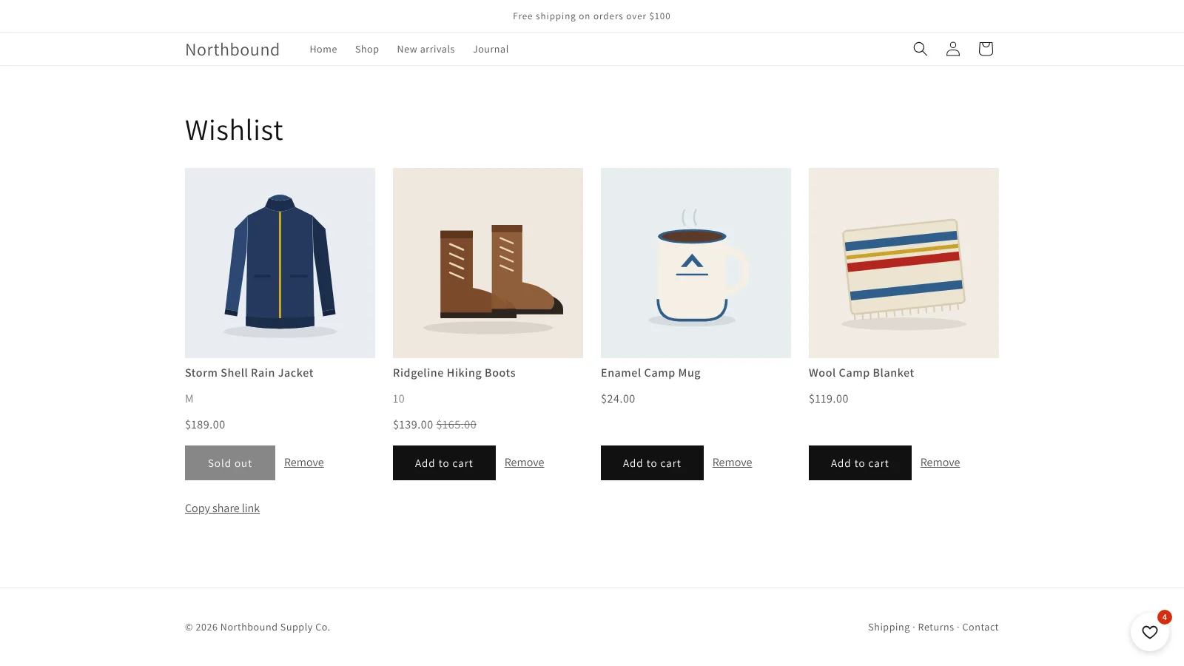This screenshot has height=666, width=1184.
Task: Open the floating wishlist heart button
Action: (1150, 632)
